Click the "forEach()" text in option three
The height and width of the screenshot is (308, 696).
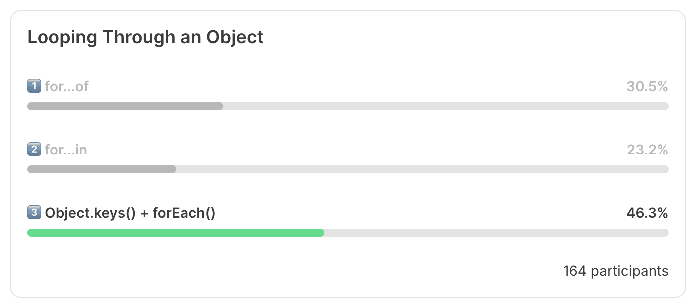click(x=184, y=213)
